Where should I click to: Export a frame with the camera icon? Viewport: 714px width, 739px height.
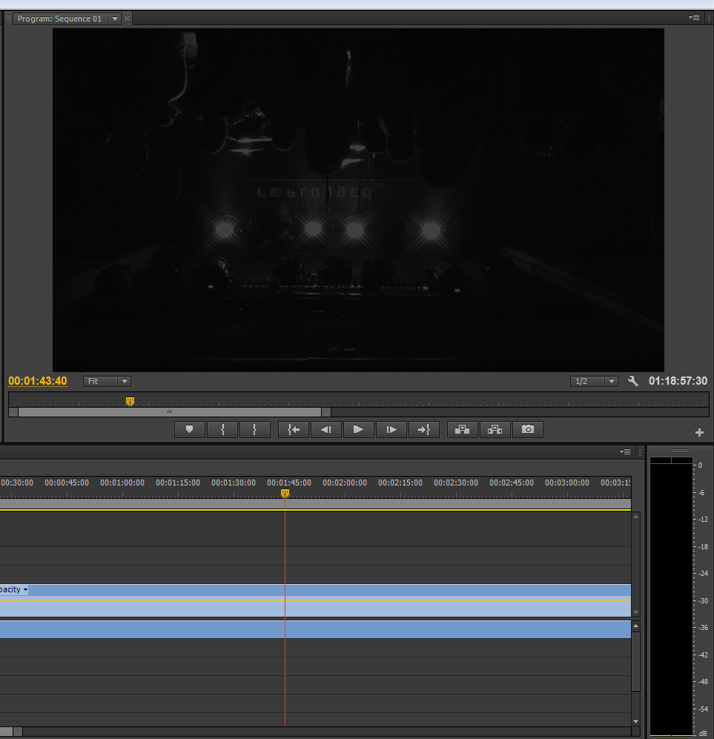click(x=527, y=429)
